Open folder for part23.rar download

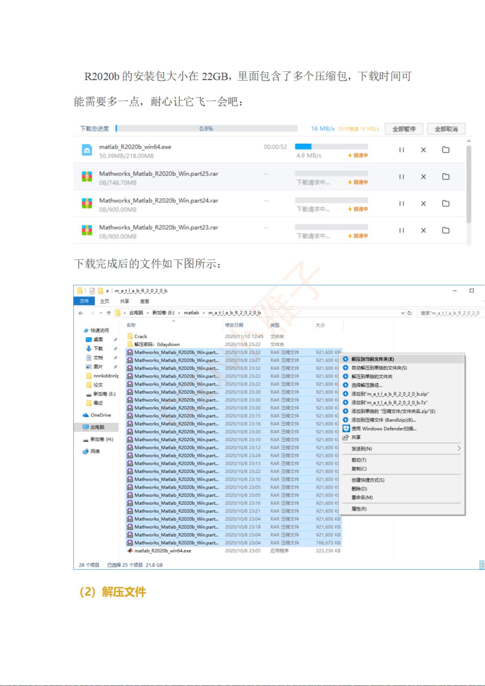pyautogui.click(x=446, y=230)
